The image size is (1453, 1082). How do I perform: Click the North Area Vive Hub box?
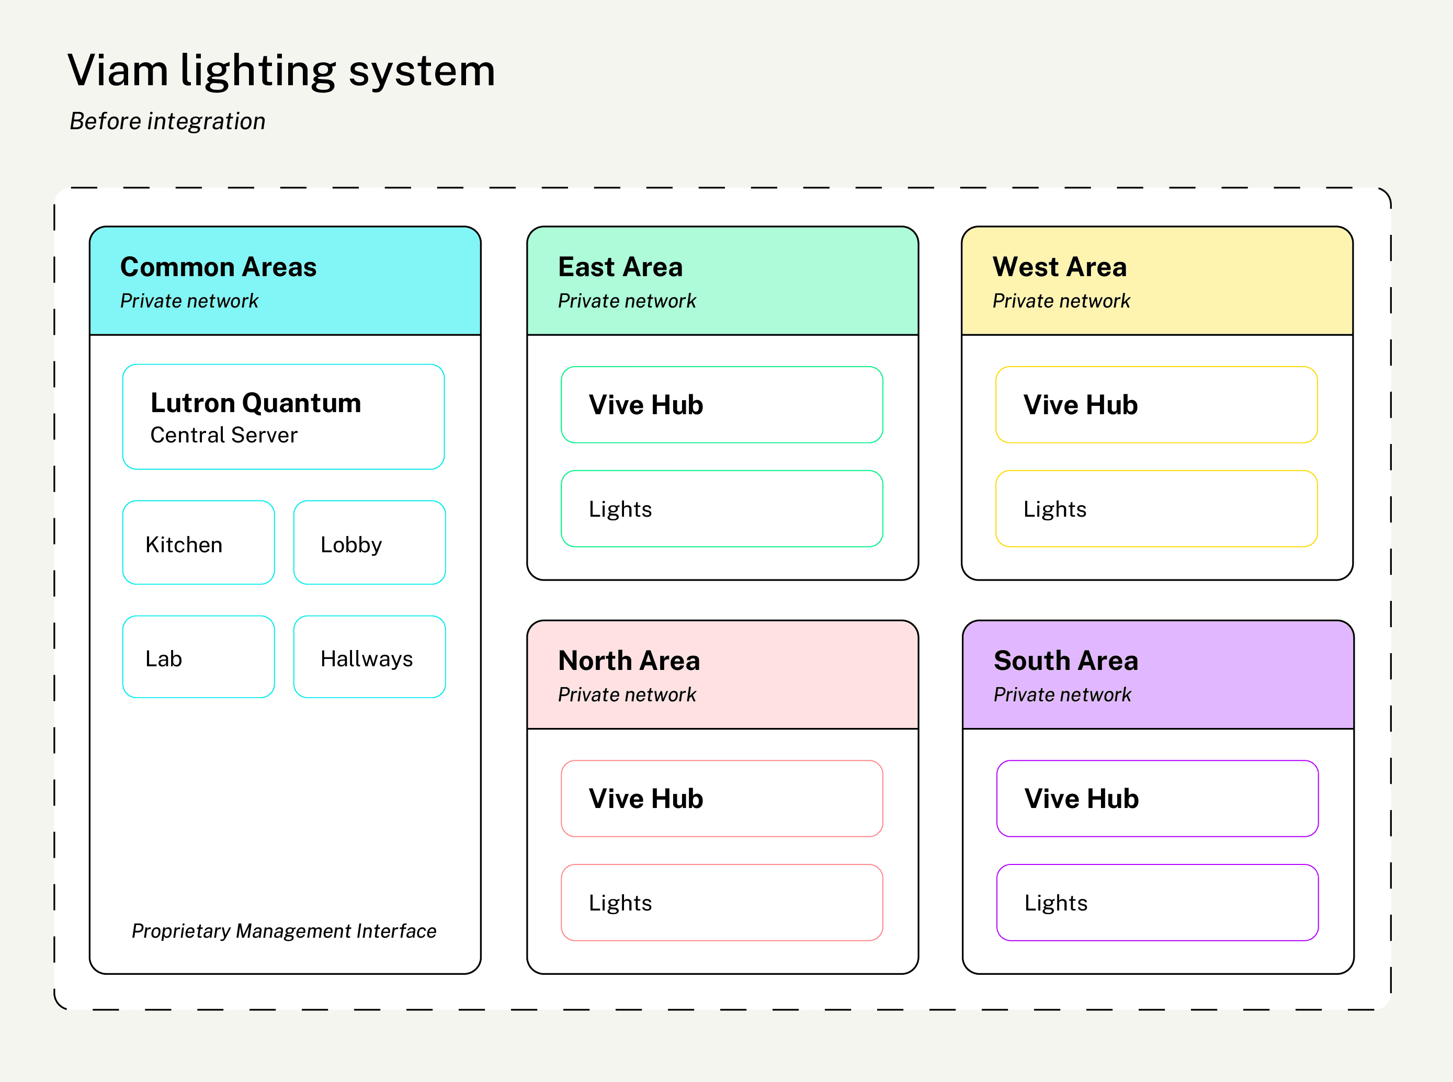coord(722,799)
